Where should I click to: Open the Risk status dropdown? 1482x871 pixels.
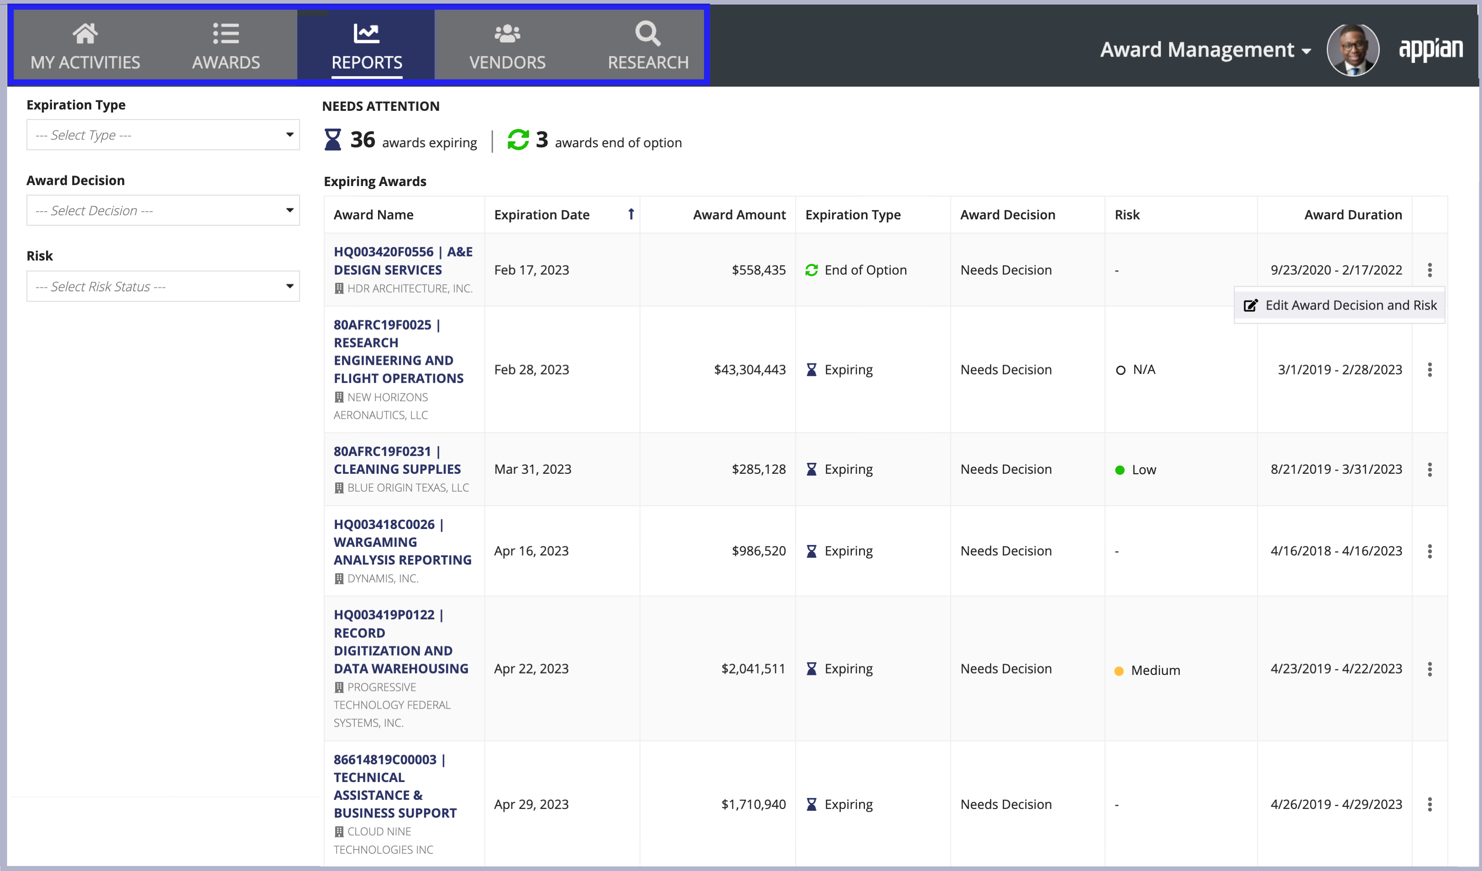click(x=163, y=286)
